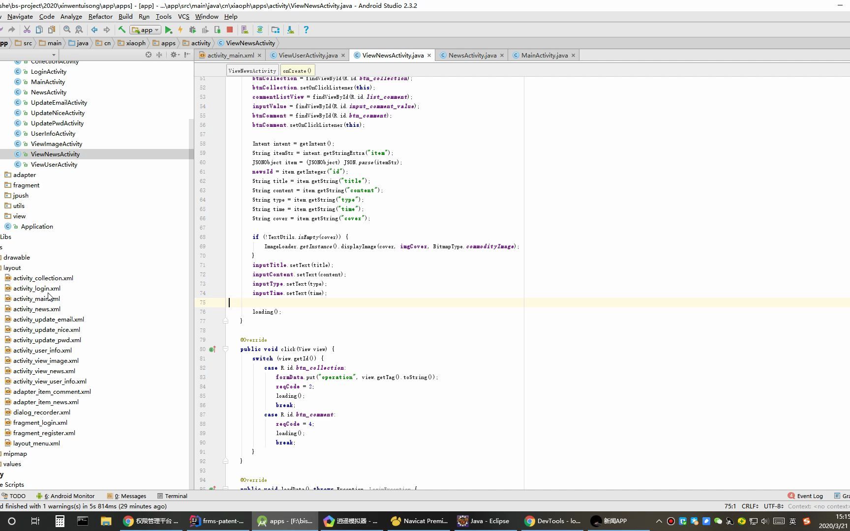Viewport: 850px width, 531px height.
Task: Select fragment_register.xml layout file
Action: tap(44, 433)
